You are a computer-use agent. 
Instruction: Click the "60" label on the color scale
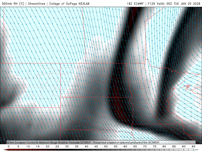pos(125,146)
